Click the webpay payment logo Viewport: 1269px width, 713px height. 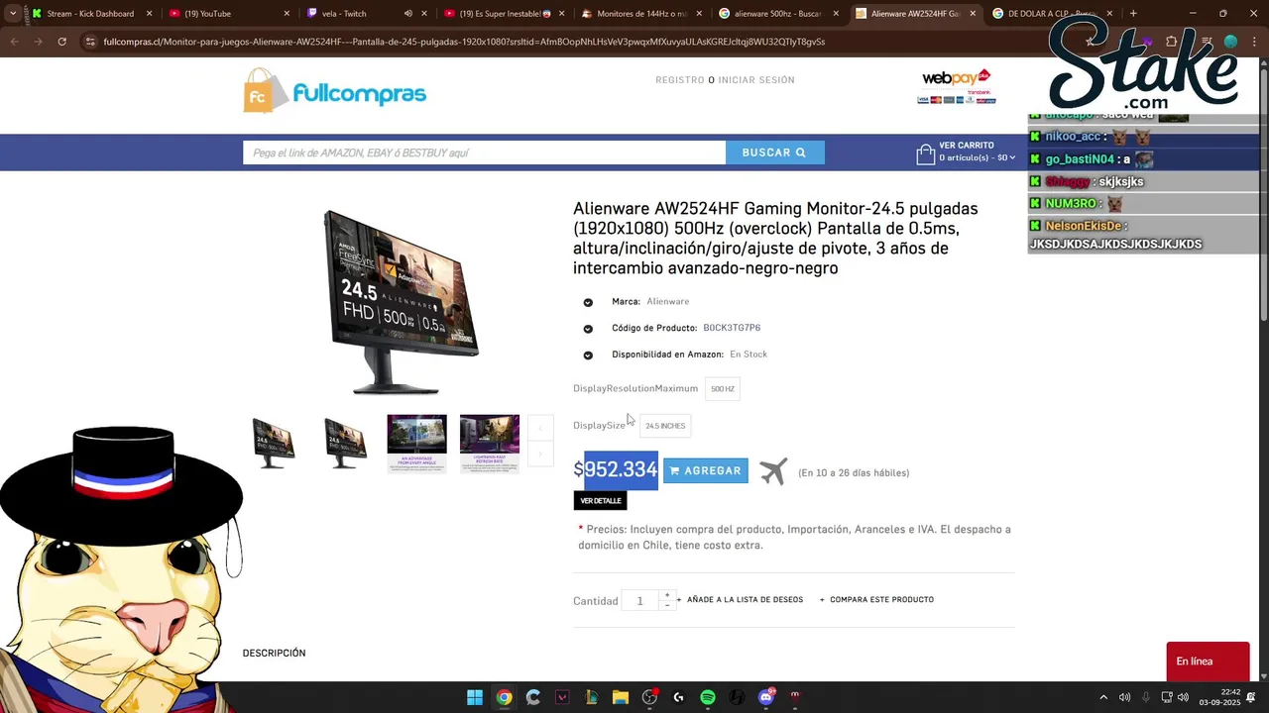957,87
